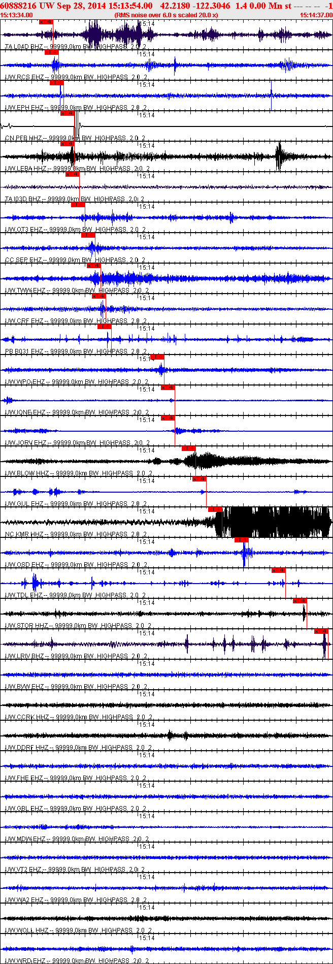The height and width of the screenshot is (964, 333).
Task: Click the red pick flag on UW.STOR trace
Action: click(x=300, y=601)
